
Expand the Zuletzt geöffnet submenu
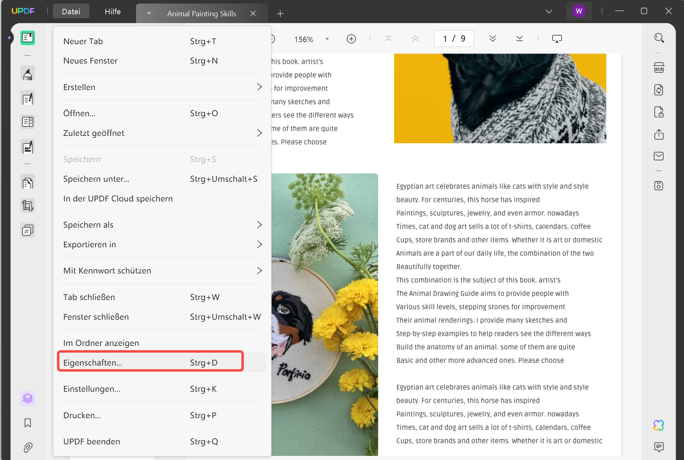pyautogui.click(x=162, y=133)
